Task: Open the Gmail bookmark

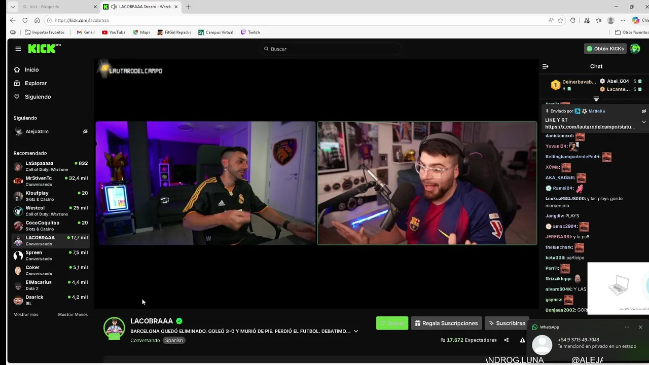Action: (x=86, y=32)
